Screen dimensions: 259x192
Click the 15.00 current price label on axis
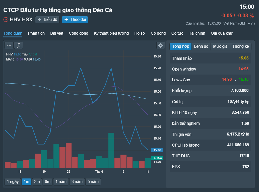[157, 150]
